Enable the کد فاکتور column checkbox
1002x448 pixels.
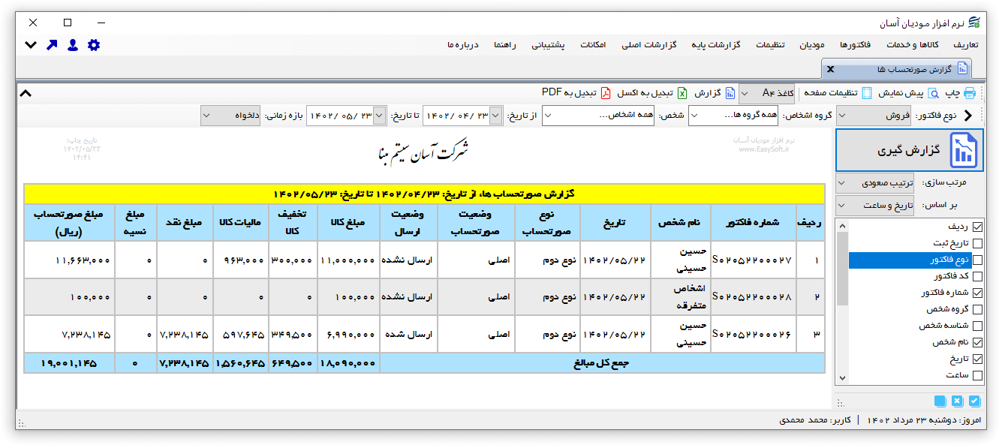pos(977,276)
